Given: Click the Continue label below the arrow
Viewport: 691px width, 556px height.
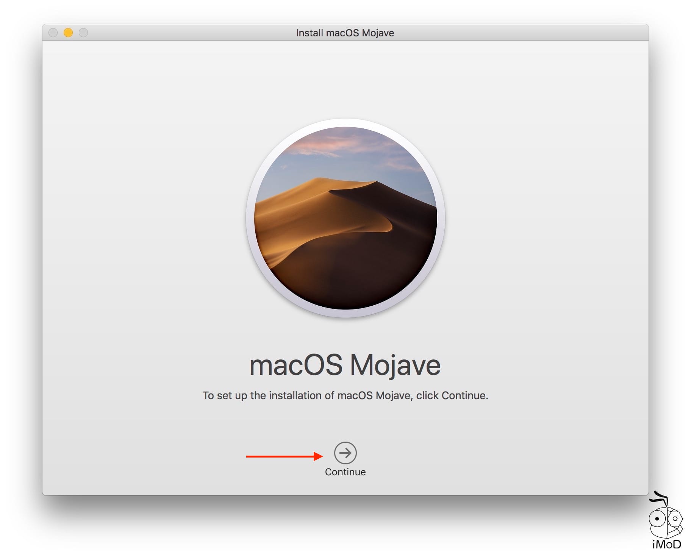Looking at the screenshot, I should [x=345, y=472].
